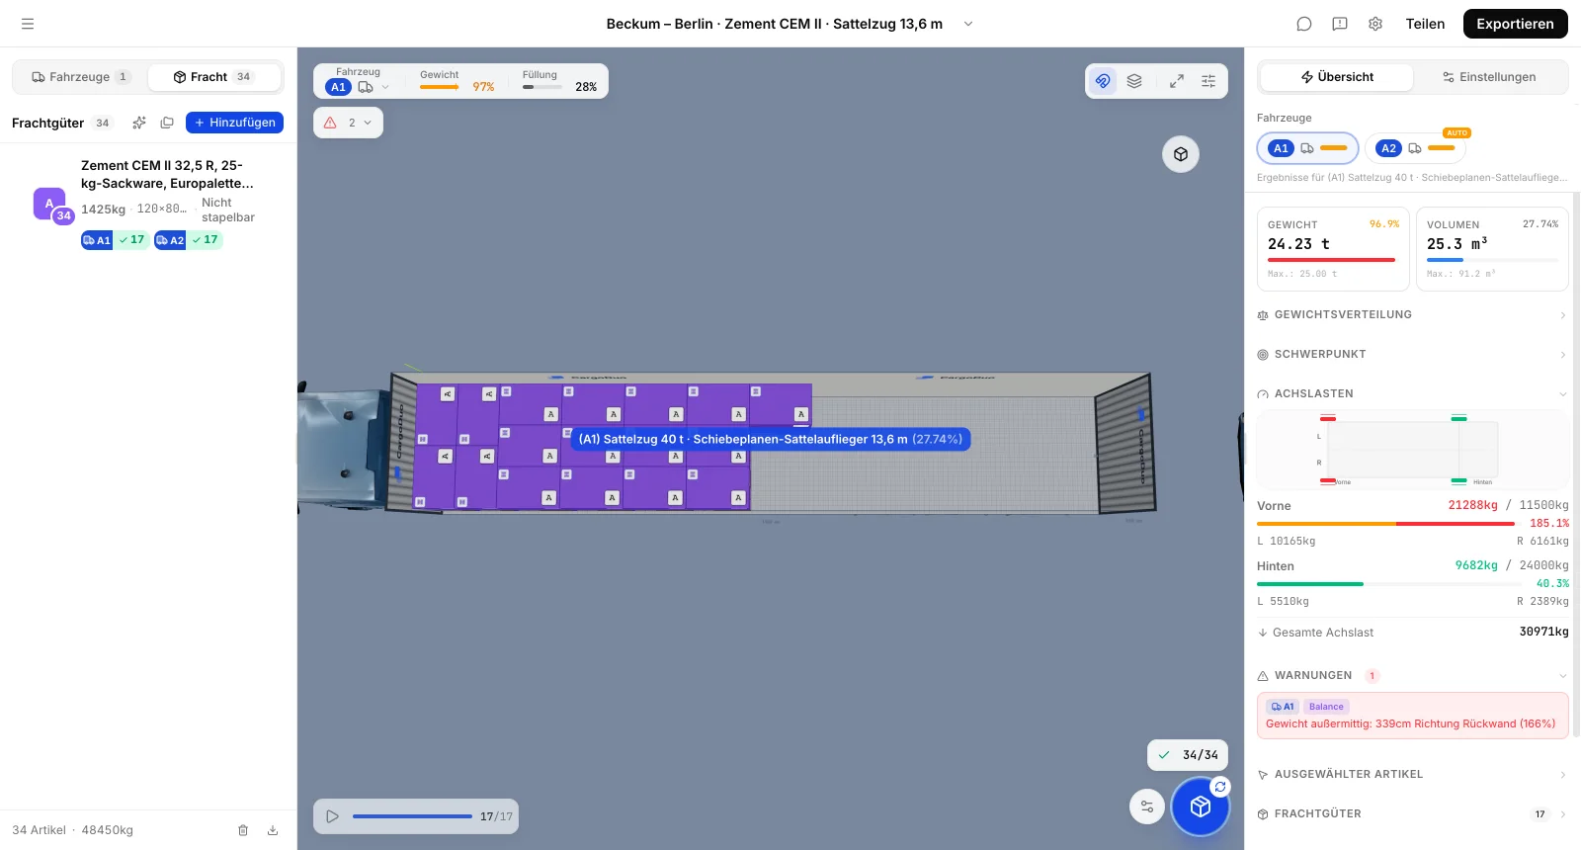Click the Füllung 28% indicator
Screen dimensions: 1581x850
click(x=559, y=81)
